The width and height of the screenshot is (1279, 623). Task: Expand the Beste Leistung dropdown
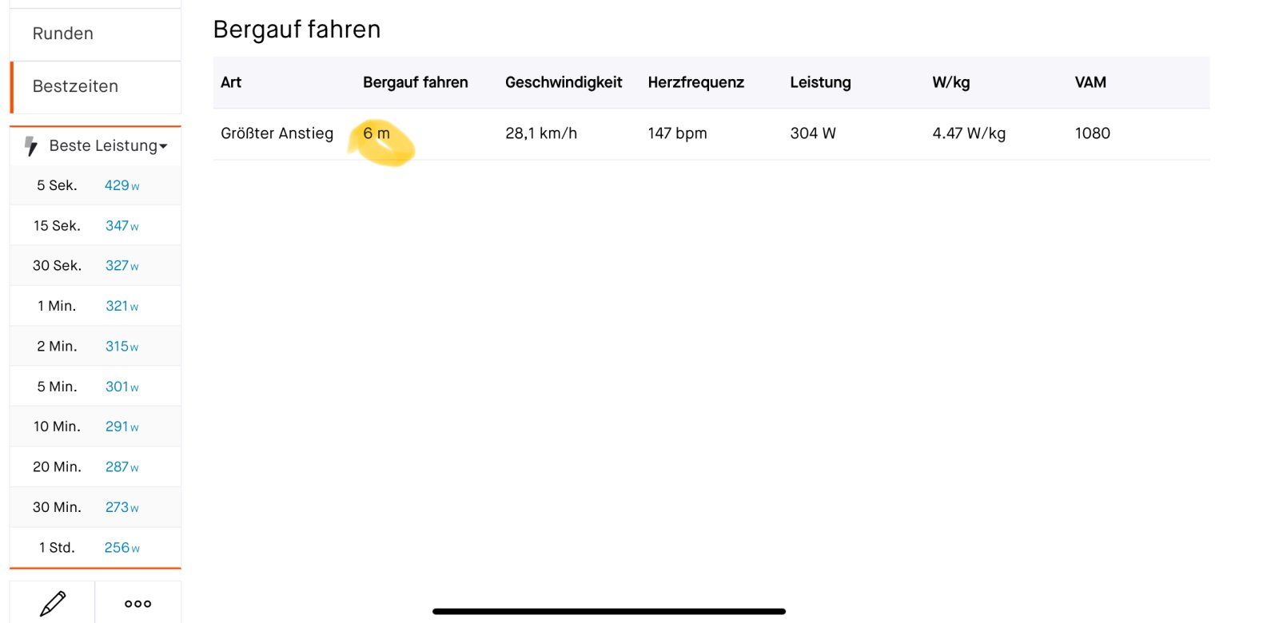pos(109,146)
